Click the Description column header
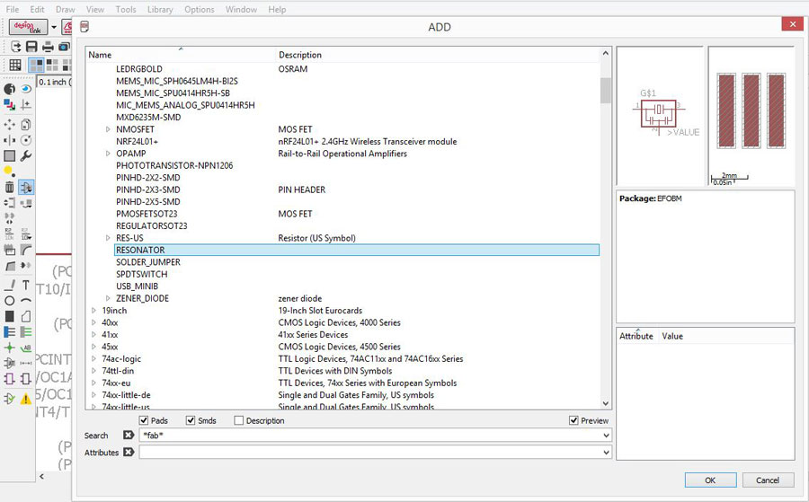Viewport: 809px width, 502px height. click(x=438, y=55)
